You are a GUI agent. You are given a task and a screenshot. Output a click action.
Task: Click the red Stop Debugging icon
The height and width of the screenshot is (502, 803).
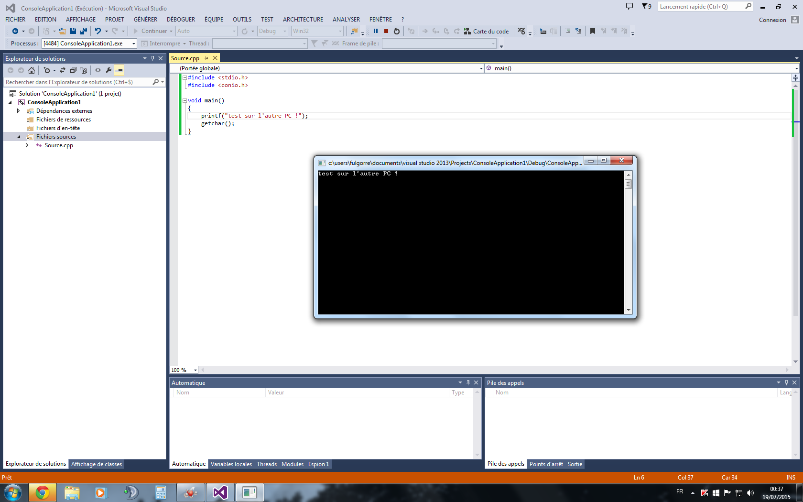(386, 31)
